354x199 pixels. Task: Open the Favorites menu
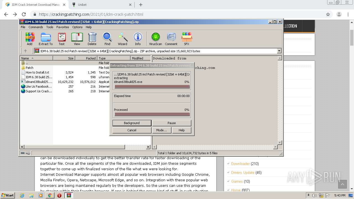(x=63, y=27)
